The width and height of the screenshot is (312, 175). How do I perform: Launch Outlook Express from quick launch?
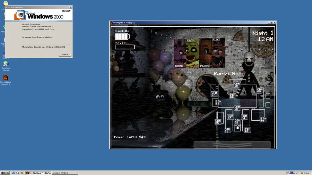pyautogui.click(x=17, y=173)
